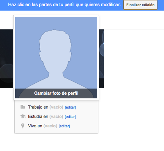Click the '(vacío)' placeholder beside Trabajo en

(x=56, y=107)
